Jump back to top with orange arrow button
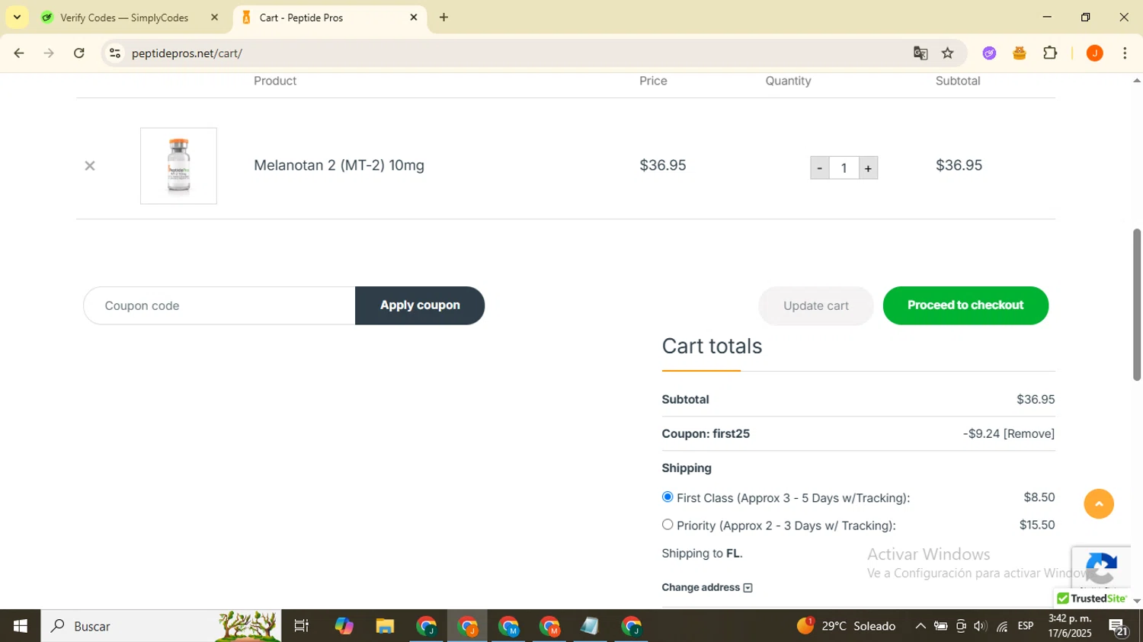Screen dimensions: 1143x642 1099,504
